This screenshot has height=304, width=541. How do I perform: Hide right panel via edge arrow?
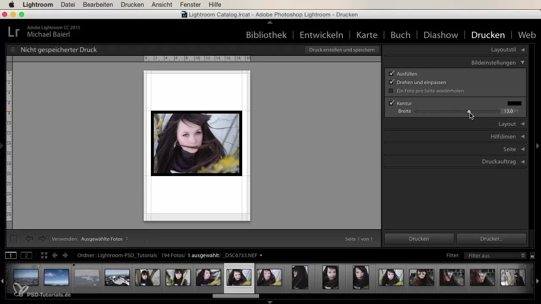(x=538, y=146)
